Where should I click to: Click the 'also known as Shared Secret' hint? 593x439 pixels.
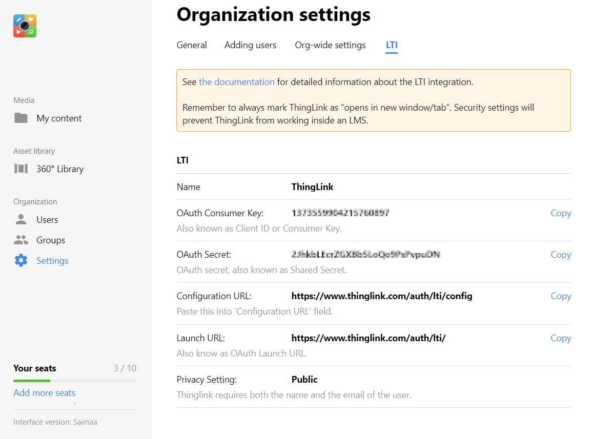262,270
